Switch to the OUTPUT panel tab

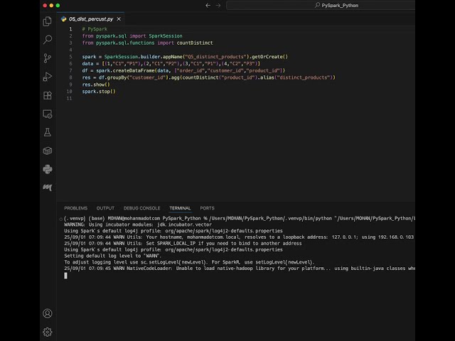coord(105,208)
